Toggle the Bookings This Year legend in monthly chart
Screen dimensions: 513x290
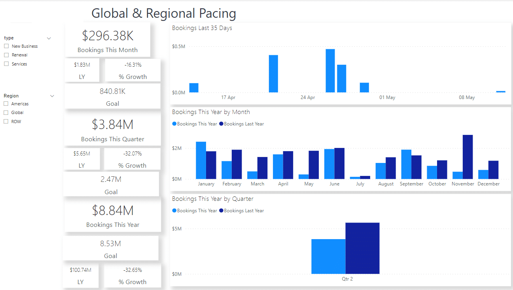[194, 123]
